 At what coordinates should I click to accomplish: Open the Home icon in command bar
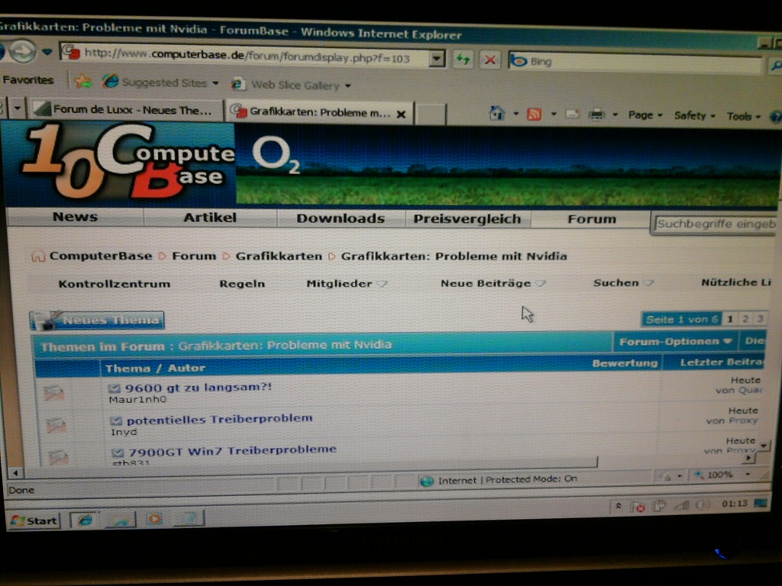click(496, 114)
